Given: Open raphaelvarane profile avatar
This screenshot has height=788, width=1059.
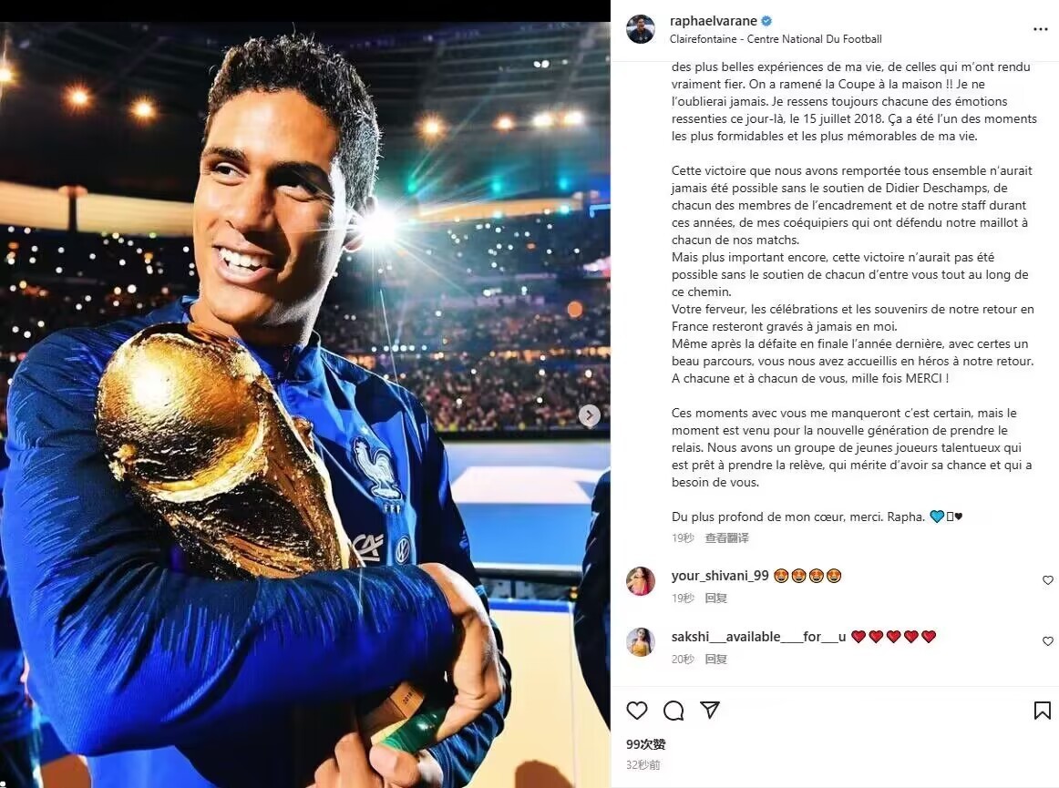Looking at the screenshot, I should click(x=641, y=29).
